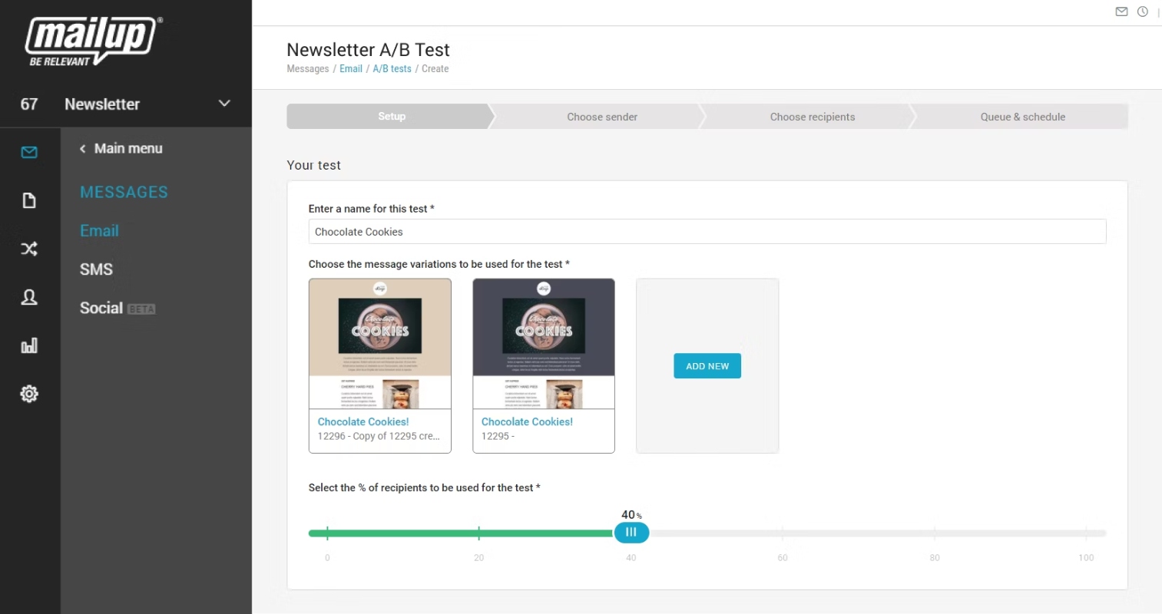Click the 40% recipients slider handle
Screen dimensions: 1162x614
click(x=631, y=532)
